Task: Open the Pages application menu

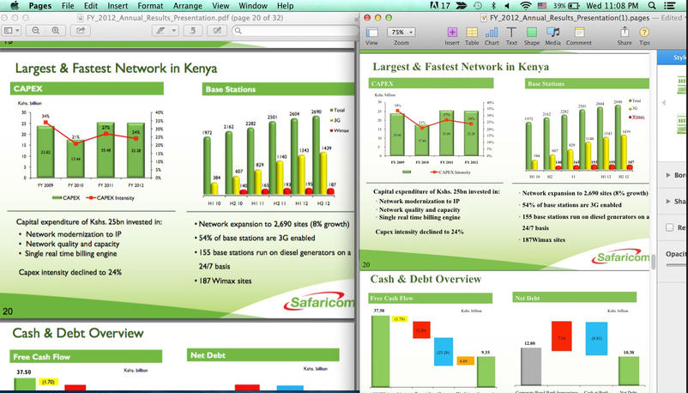Action: pos(40,6)
